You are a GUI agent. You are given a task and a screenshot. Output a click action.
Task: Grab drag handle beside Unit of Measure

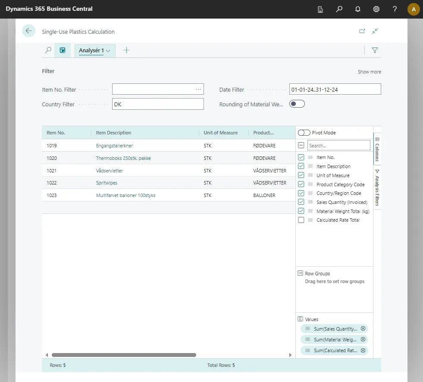click(310, 175)
